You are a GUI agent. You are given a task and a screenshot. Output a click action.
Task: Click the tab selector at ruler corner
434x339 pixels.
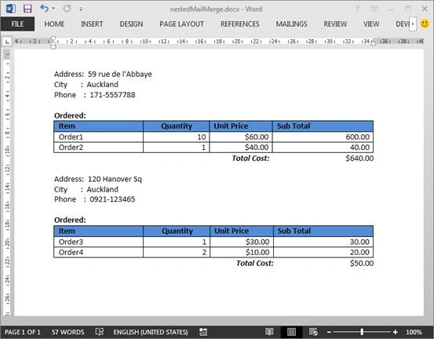7,42
